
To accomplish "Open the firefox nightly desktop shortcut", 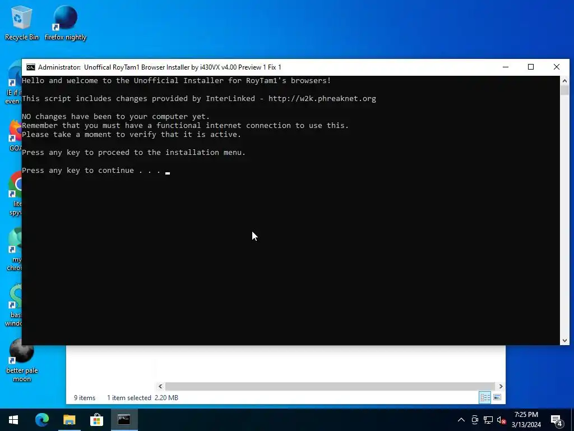I will pyautogui.click(x=65, y=22).
